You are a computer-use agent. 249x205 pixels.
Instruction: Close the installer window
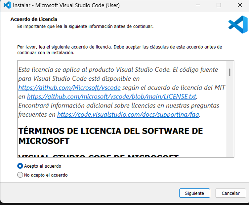[x=240, y=5]
